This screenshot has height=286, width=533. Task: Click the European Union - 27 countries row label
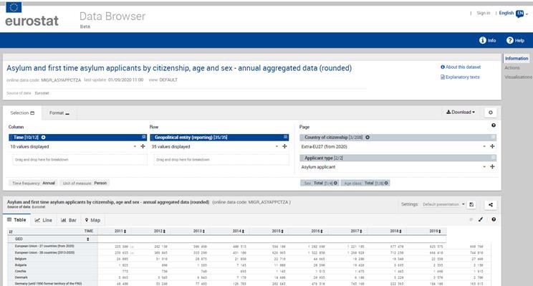(x=44, y=246)
